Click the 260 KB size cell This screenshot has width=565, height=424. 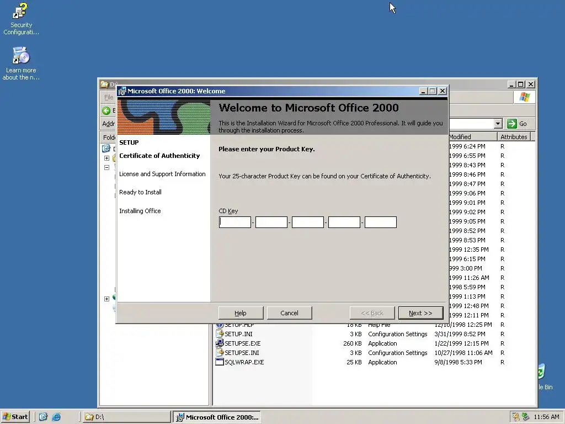[x=353, y=343]
